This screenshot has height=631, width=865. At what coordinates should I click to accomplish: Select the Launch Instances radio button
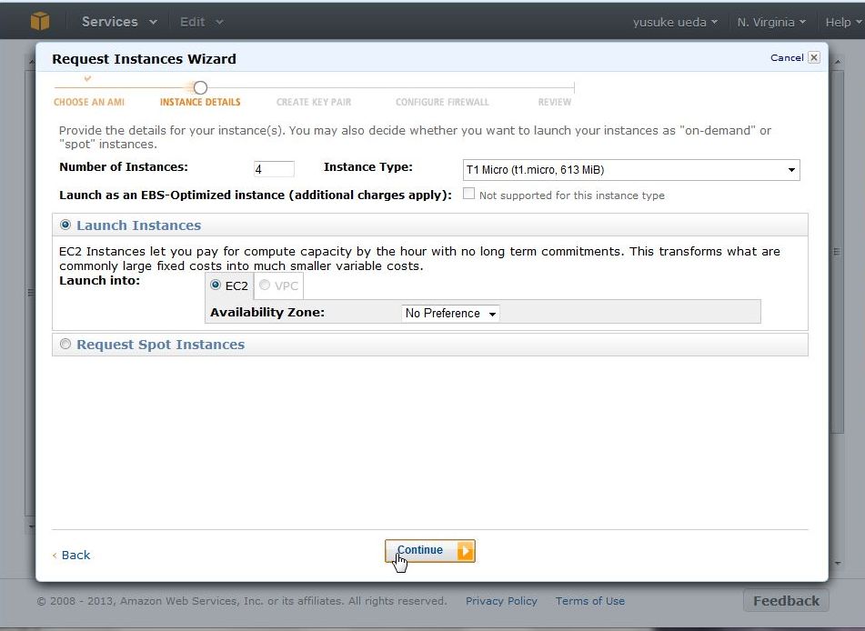point(65,225)
